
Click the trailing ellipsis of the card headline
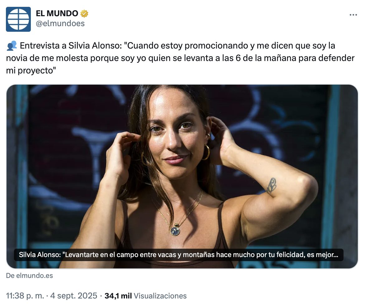point(335,255)
